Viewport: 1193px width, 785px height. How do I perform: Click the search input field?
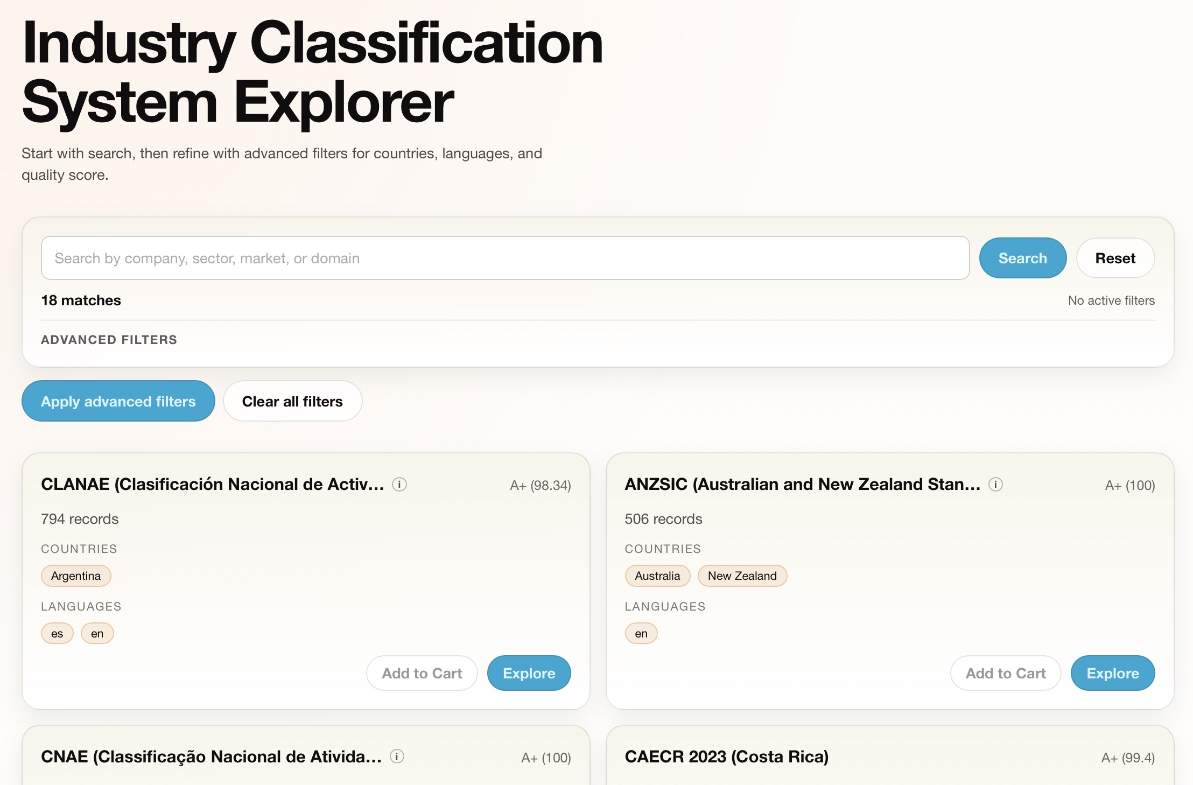tap(505, 258)
